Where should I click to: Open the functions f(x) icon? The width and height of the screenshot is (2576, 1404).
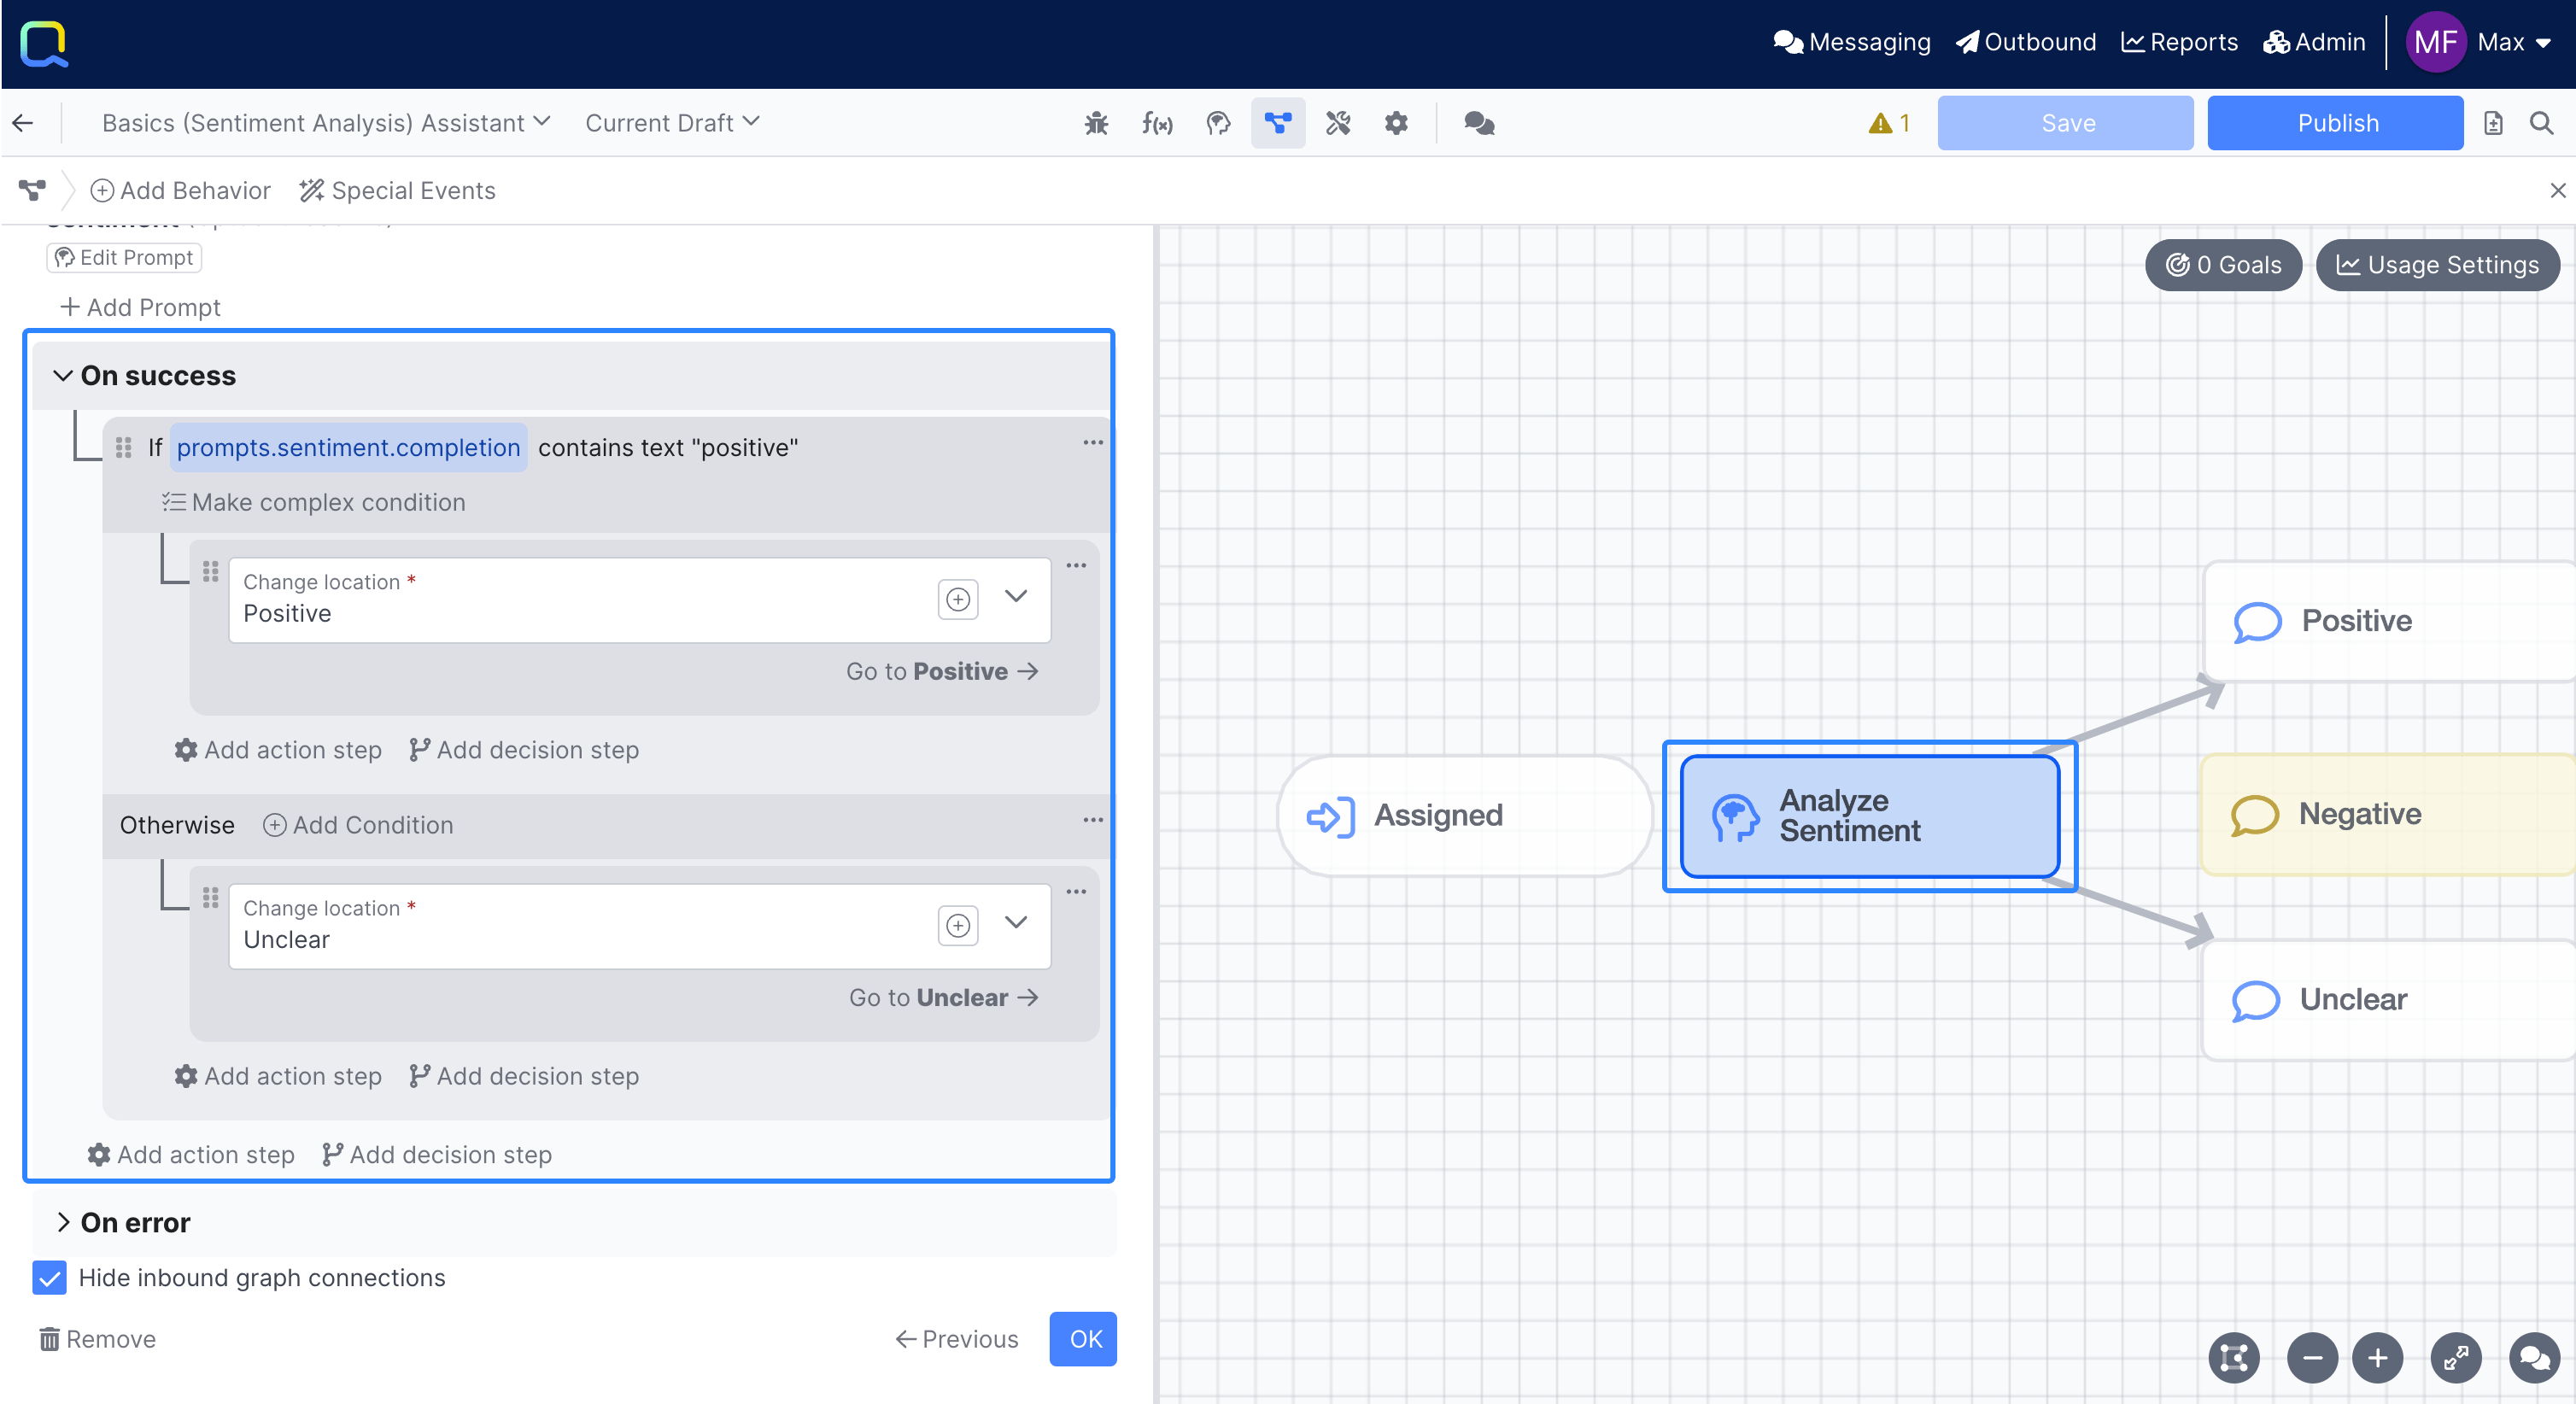(x=1157, y=123)
